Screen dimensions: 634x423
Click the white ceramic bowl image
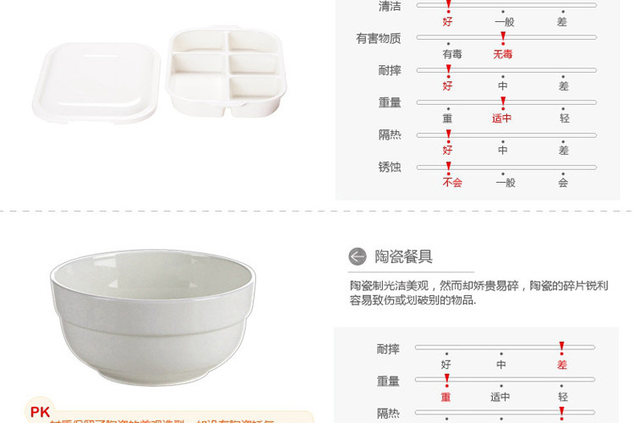pyautogui.click(x=153, y=317)
